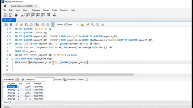Image resolution: width=193 pixels, height=108 pixels.
Task: Select cell 2015-Q3 in result grid
Action: click(x=12, y=93)
